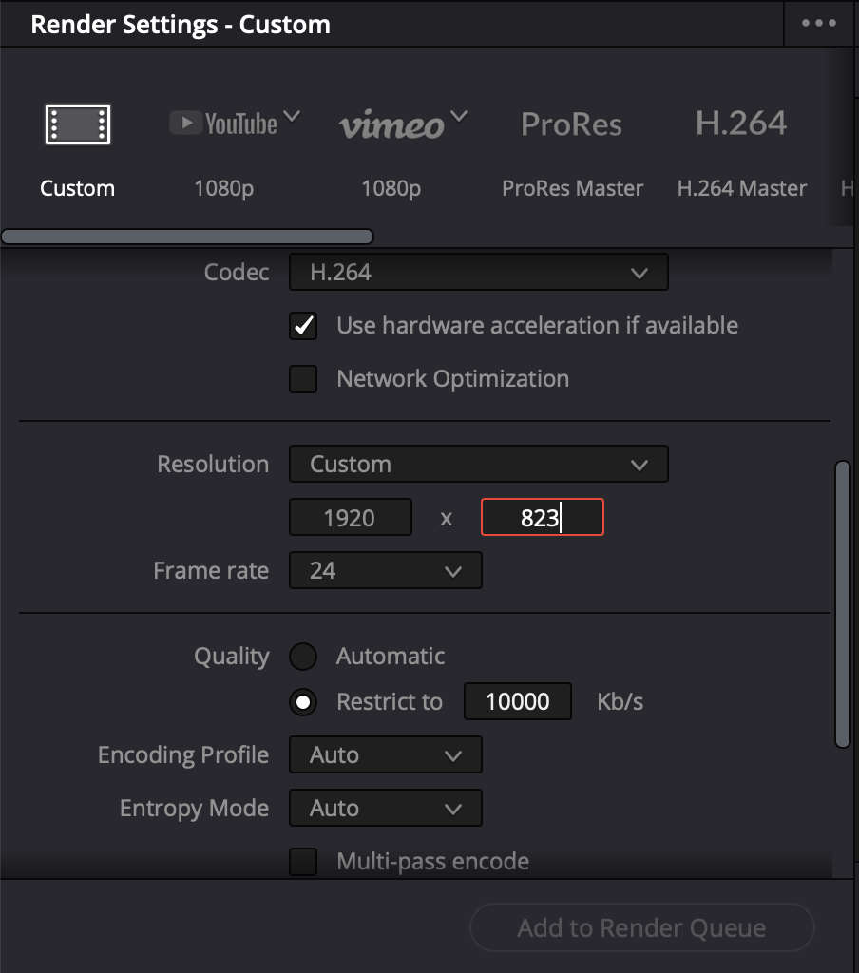
Task: Select the ProRes Master preset icon
Action: 572,124
